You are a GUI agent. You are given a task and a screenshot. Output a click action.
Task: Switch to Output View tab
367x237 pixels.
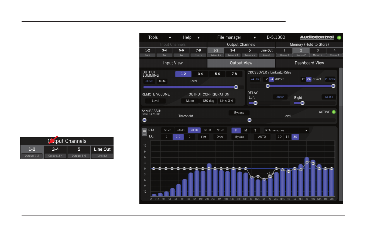tap(241, 63)
